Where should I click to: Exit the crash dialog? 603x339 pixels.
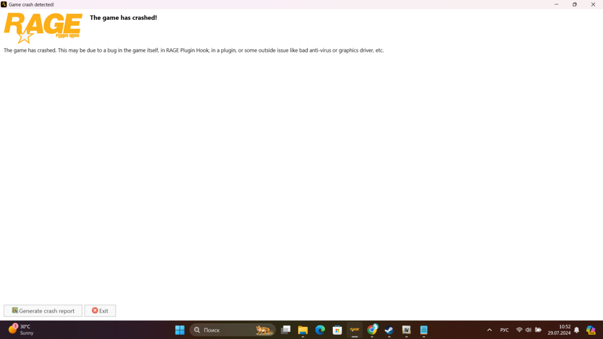point(100,311)
